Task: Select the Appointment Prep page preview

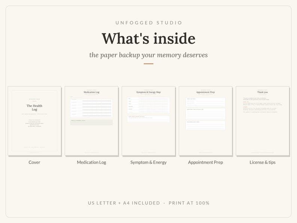Action: [205, 121]
